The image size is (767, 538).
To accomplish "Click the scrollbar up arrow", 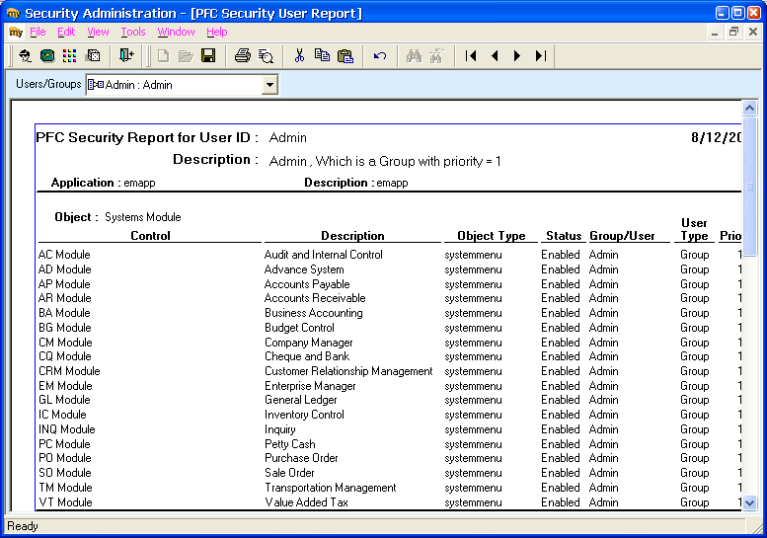I will (x=749, y=108).
